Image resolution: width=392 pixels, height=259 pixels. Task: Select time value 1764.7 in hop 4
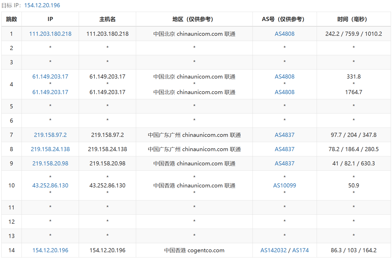pos(354,92)
